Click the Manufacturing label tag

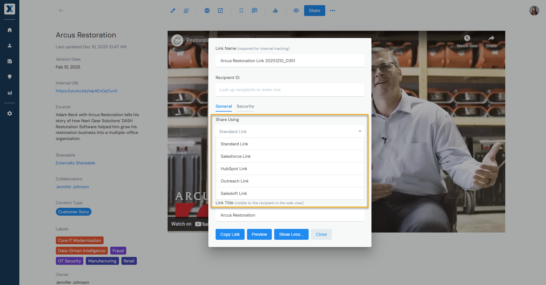[102, 261]
